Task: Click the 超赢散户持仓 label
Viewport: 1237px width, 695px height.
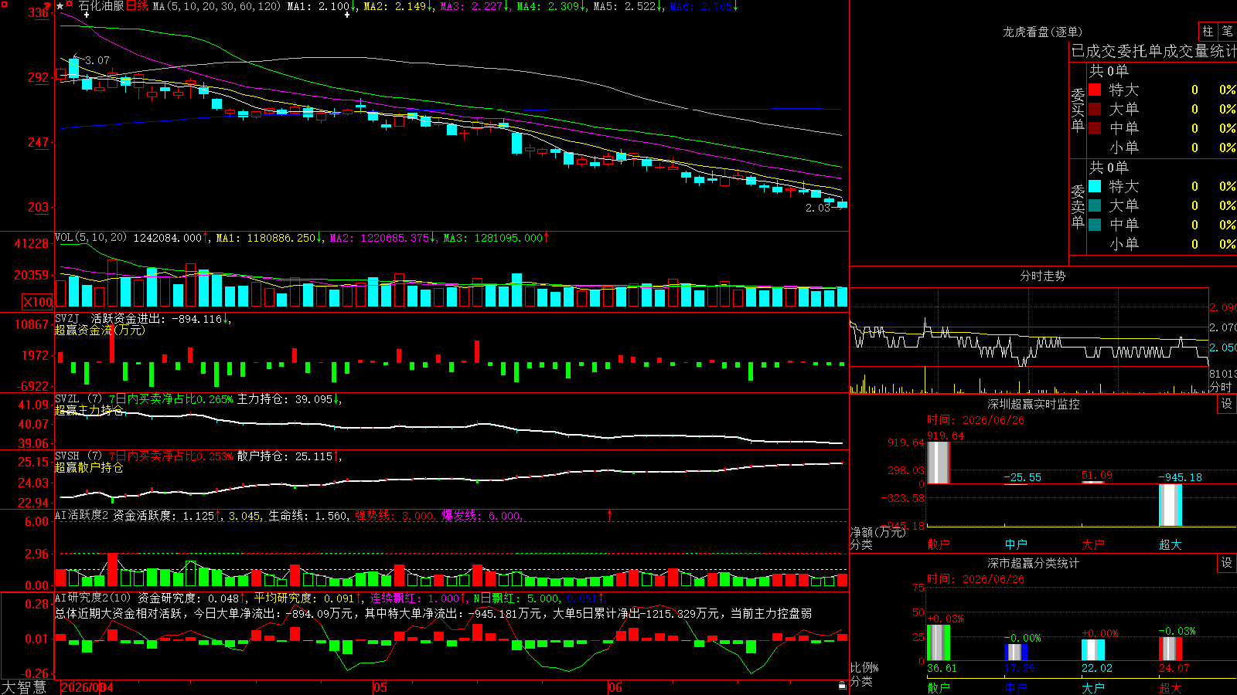Action: (x=89, y=467)
